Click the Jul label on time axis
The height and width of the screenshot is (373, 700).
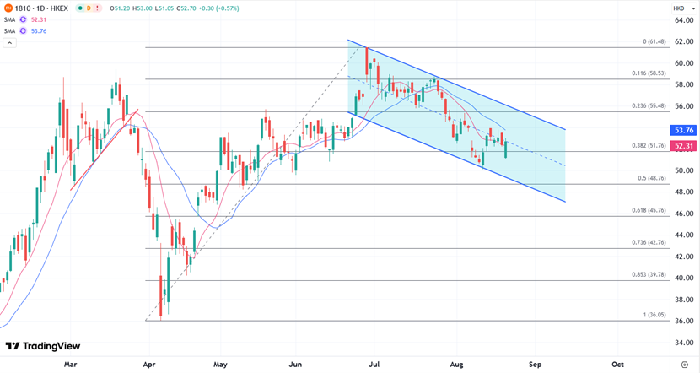(374, 365)
